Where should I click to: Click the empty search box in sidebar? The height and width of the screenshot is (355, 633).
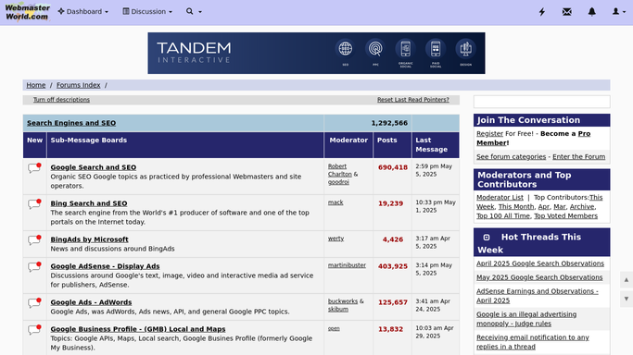coord(542,102)
